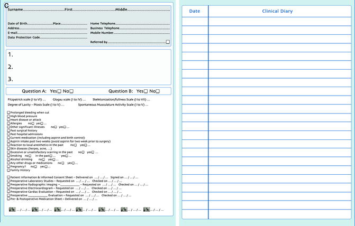Click the 'Date' column header
Image resolution: width=355 pixels, height=226 pixels.
click(195, 11)
